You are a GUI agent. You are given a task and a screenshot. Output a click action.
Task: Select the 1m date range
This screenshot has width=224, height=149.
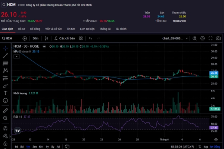click(28, 146)
